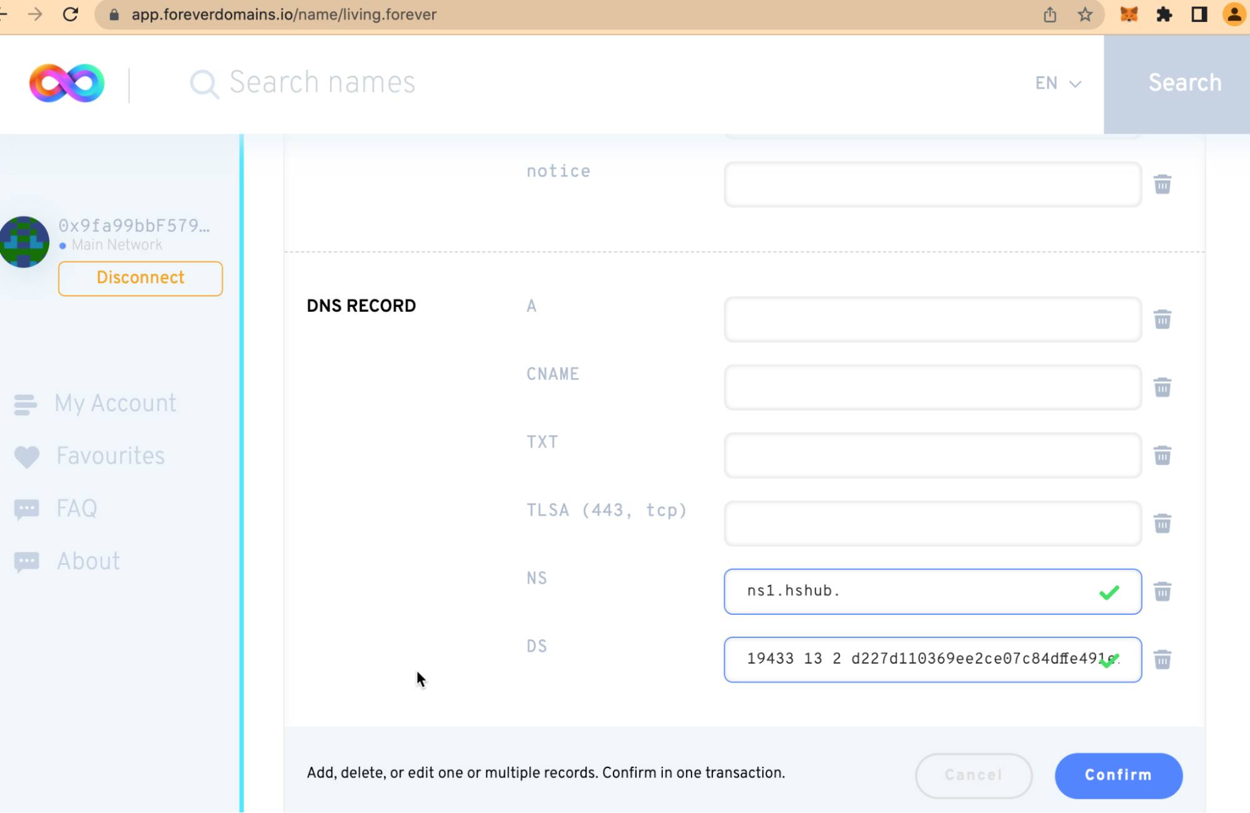The image size is (1250, 813).
Task: Click the trash icon next to TXT
Action: [x=1162, y=456]
